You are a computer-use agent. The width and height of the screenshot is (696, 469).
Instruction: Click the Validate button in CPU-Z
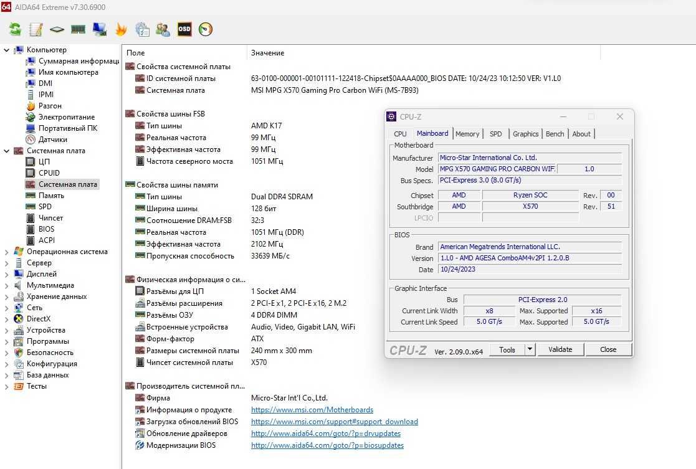click(x=561, y=349)
